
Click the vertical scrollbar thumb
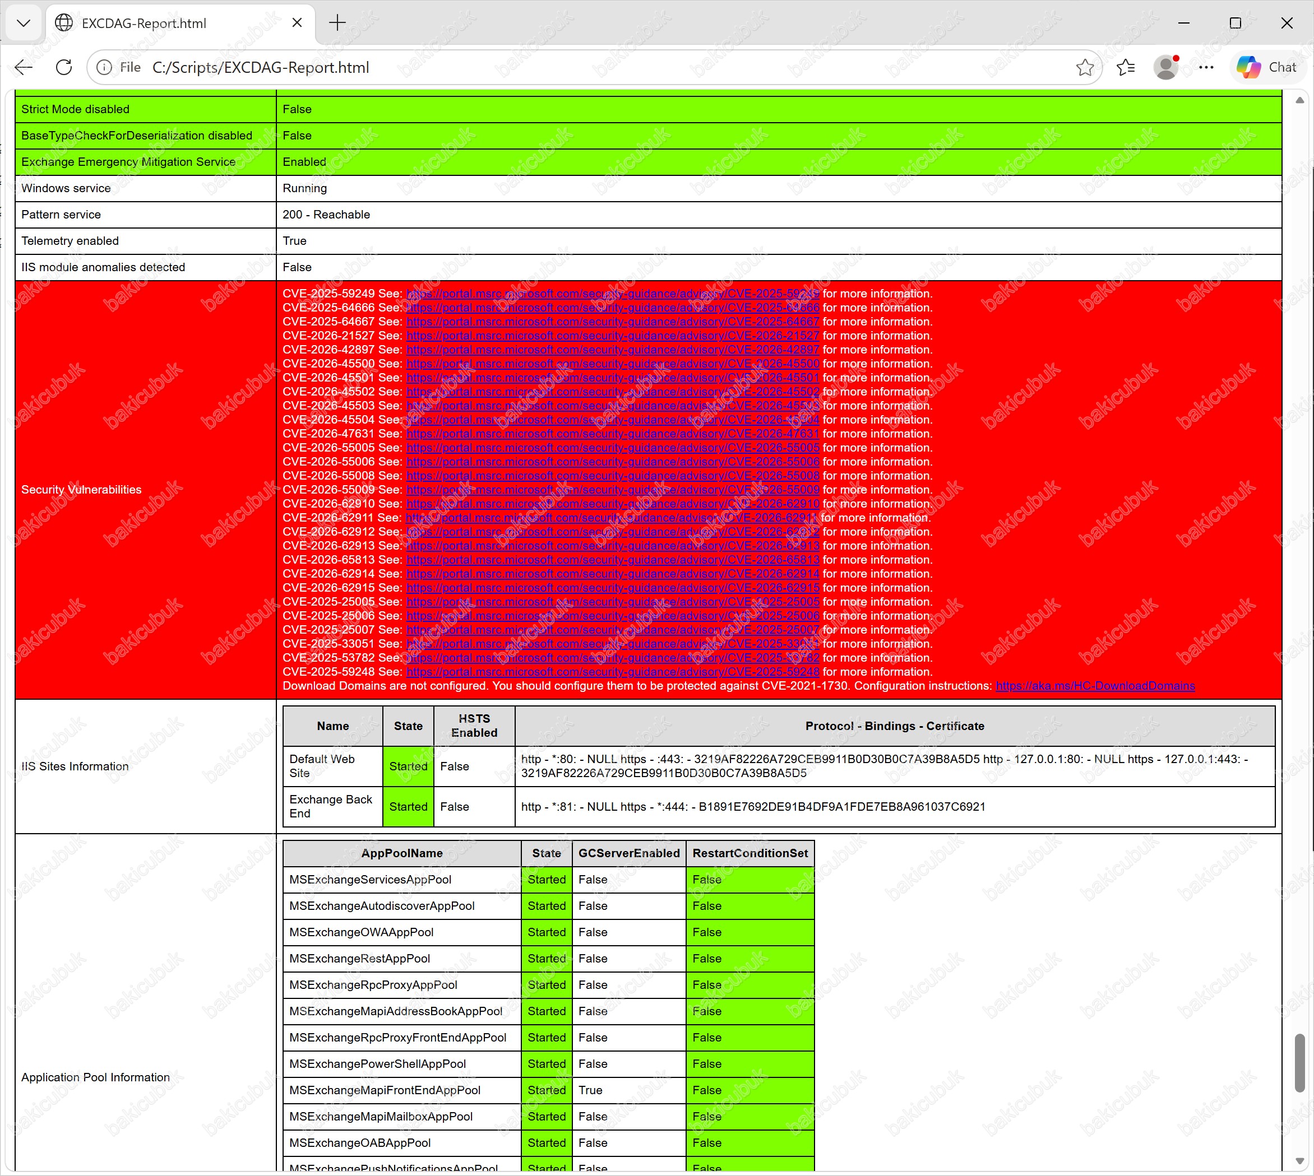[x=1300, y=1063]
